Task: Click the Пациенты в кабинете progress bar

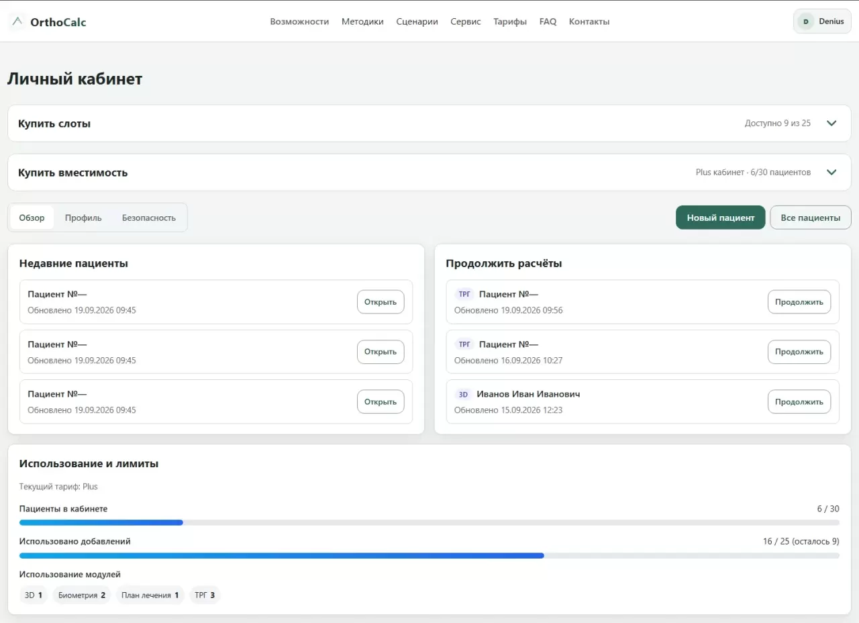Action: 429,522
